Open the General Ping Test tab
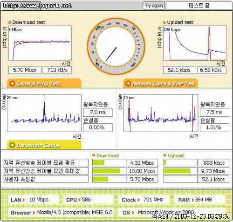 pyautogui.click(x=44, y=84)
